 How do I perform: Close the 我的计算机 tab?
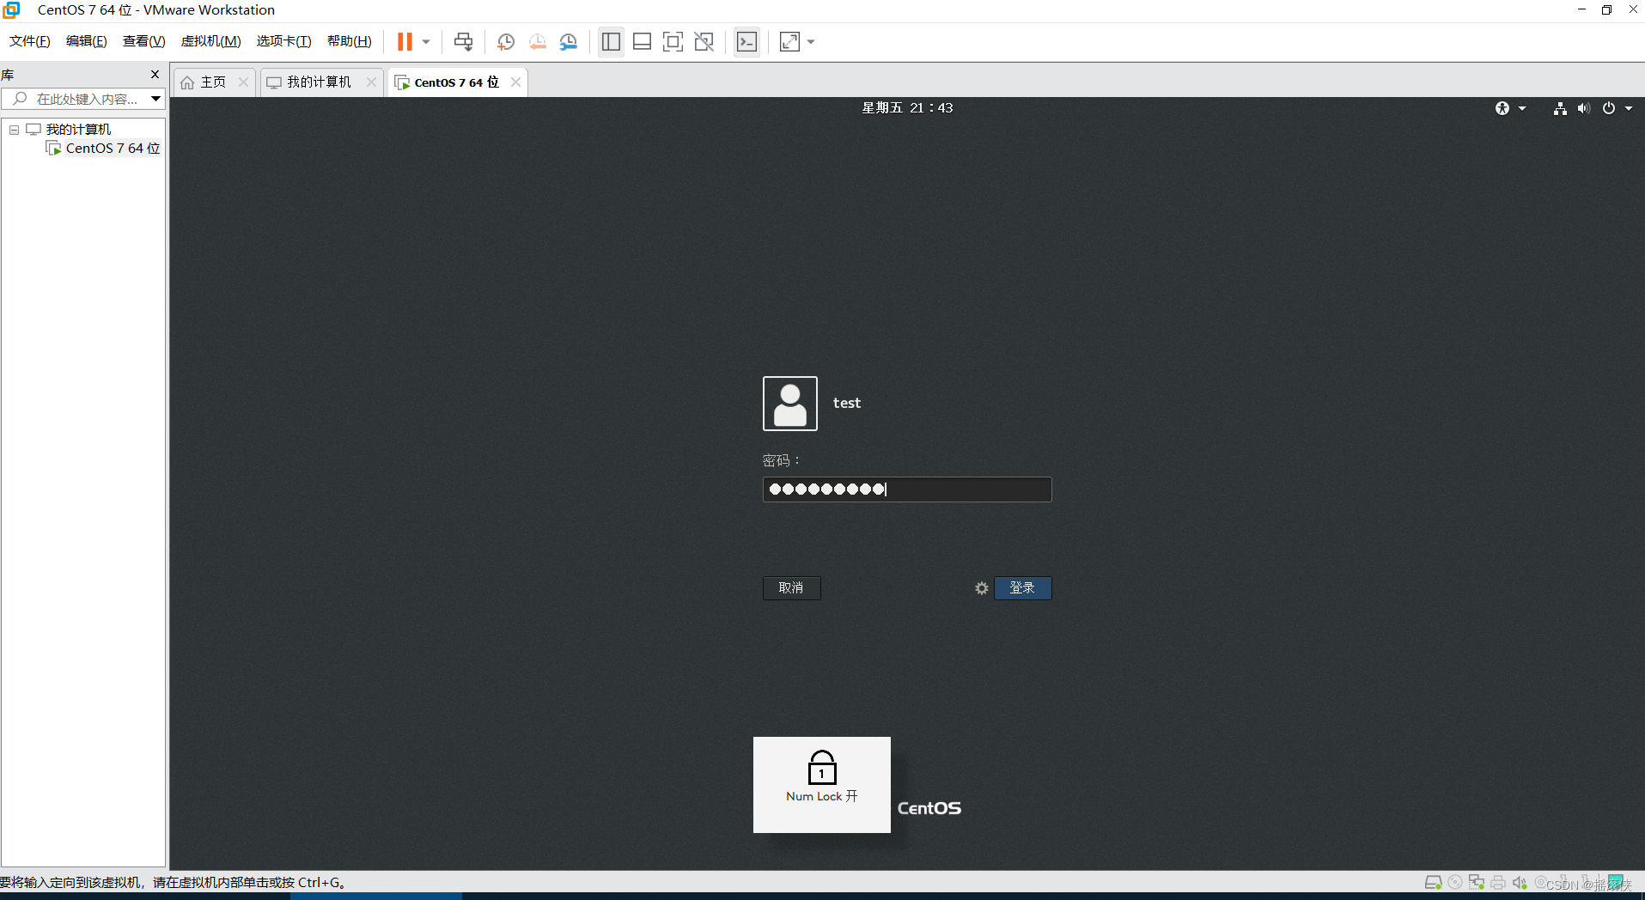click(371, 82)
